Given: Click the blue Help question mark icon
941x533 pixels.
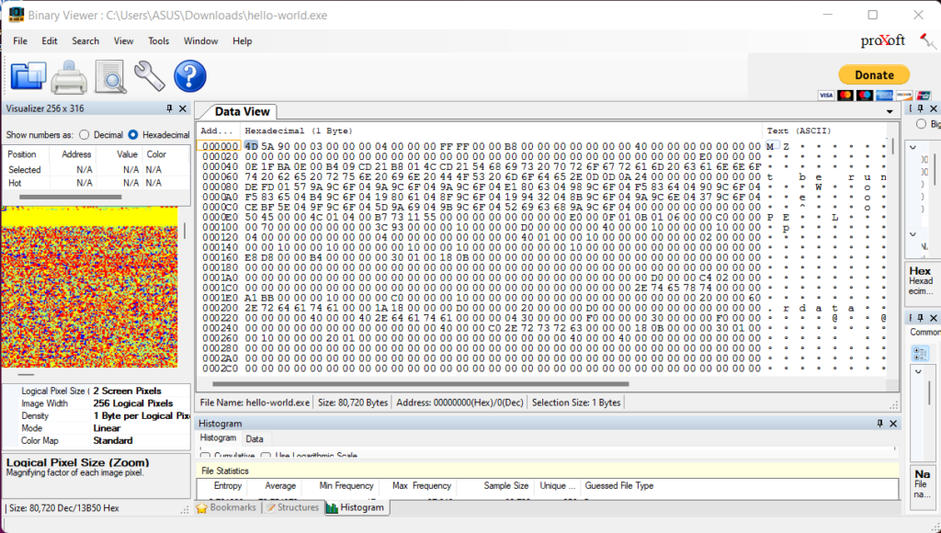Looking at the screenshot, I should point(189,76).
